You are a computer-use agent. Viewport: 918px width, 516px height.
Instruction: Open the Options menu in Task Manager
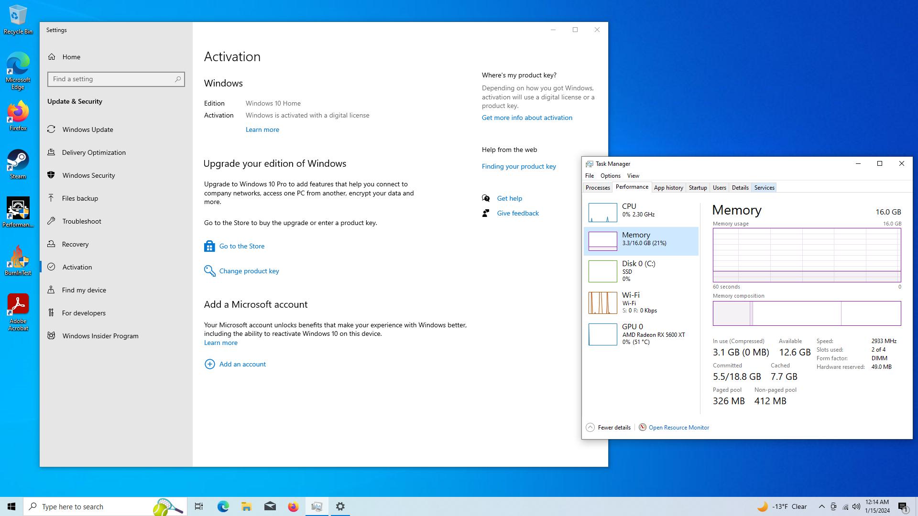pyautogui.click(x=611, y=176)
